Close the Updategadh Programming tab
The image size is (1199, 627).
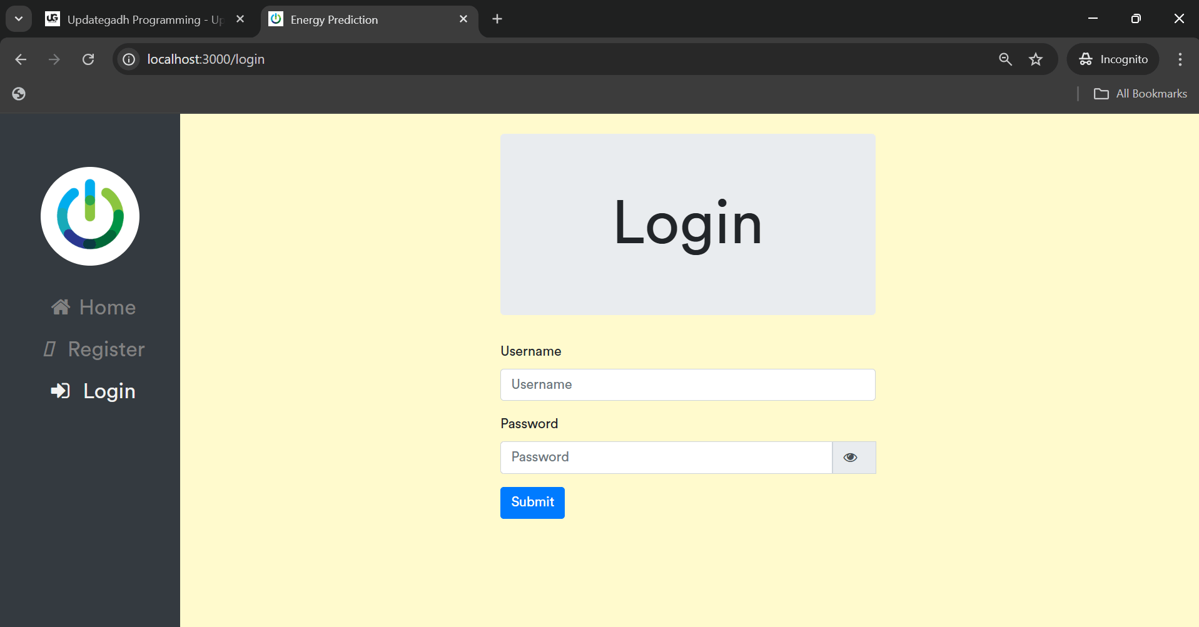pos(240,19)
